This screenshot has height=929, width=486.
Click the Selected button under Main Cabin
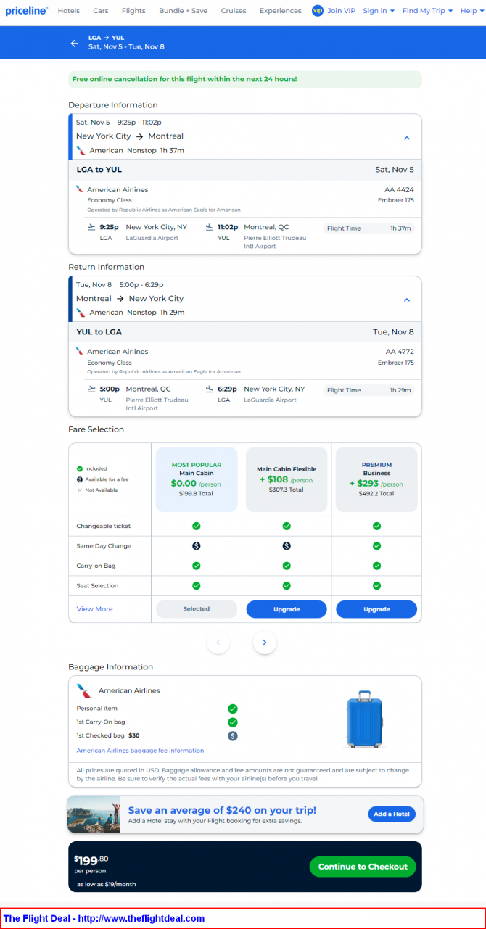point(197,609)
